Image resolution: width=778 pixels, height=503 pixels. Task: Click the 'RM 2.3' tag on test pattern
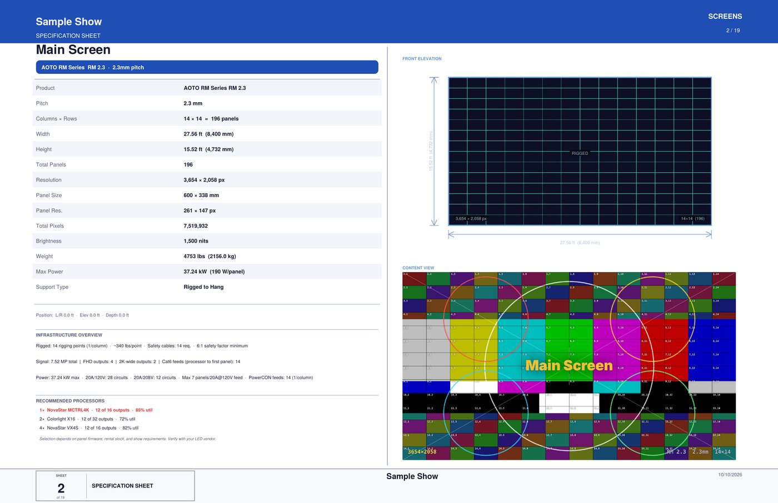click(676, 452)
